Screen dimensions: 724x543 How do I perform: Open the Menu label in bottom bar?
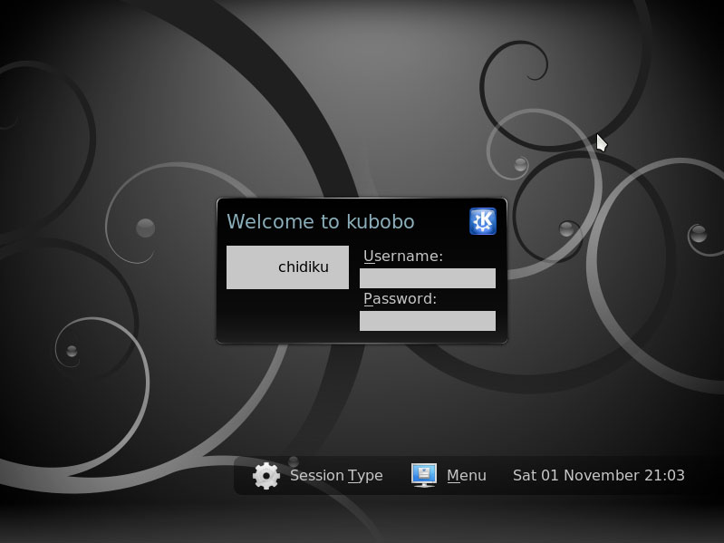pos(467,475)
